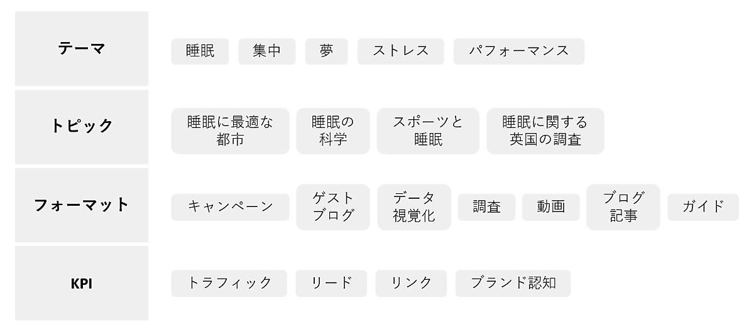The image size is (754, 330).
Task: Choose the リード KPI tag
Action: (x=332, y=283)
